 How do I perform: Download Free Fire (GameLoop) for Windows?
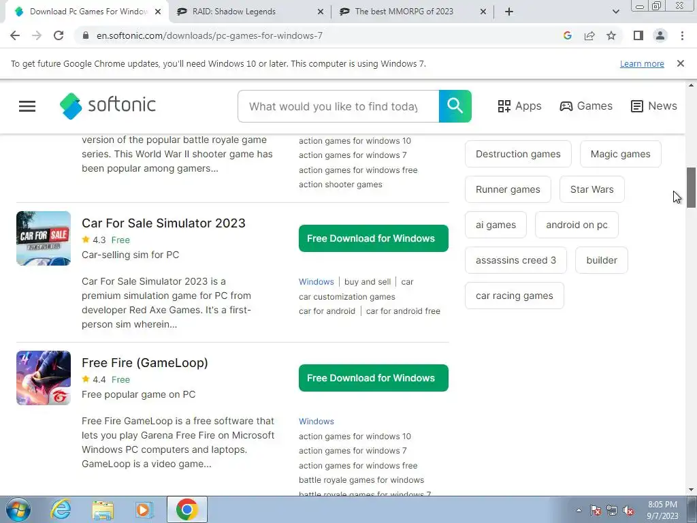[x=374, y=378]
